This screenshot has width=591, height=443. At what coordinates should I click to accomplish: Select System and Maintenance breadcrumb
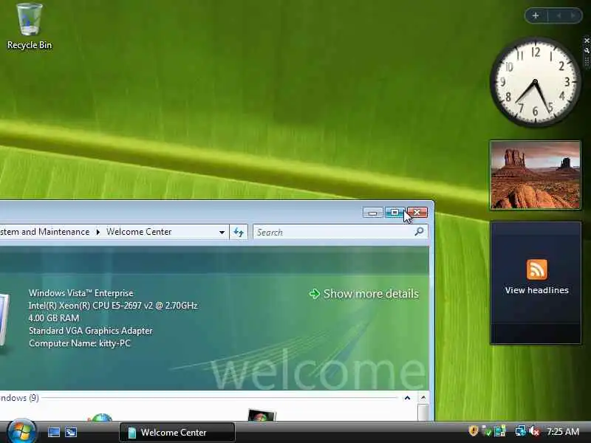pyautogui.click(x=44, y=232)
